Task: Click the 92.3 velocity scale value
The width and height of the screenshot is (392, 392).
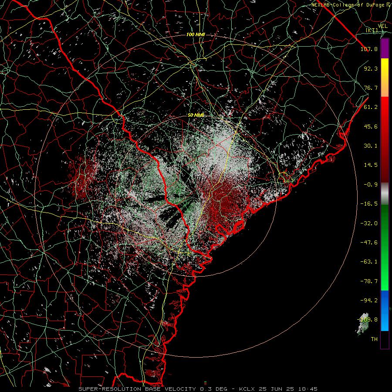Action: (x=371, y=68)
